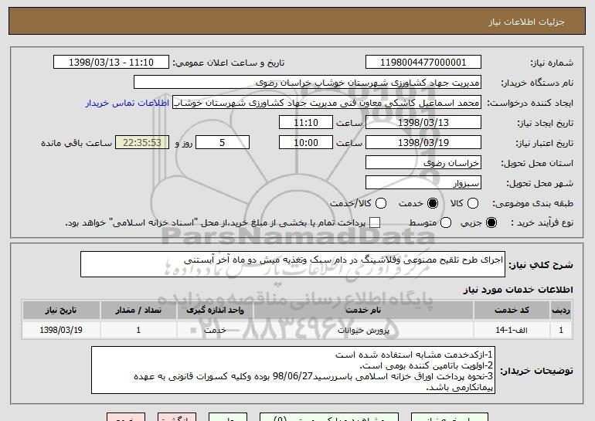This screenshot has height=421, width=595.
Task: Click the تعداد / مقدار column header
Action: coord(138,311)
